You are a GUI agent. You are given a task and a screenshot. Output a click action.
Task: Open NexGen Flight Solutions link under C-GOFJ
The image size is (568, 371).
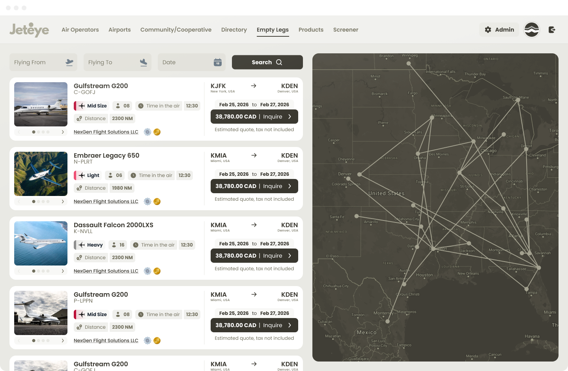coord(106,132)
